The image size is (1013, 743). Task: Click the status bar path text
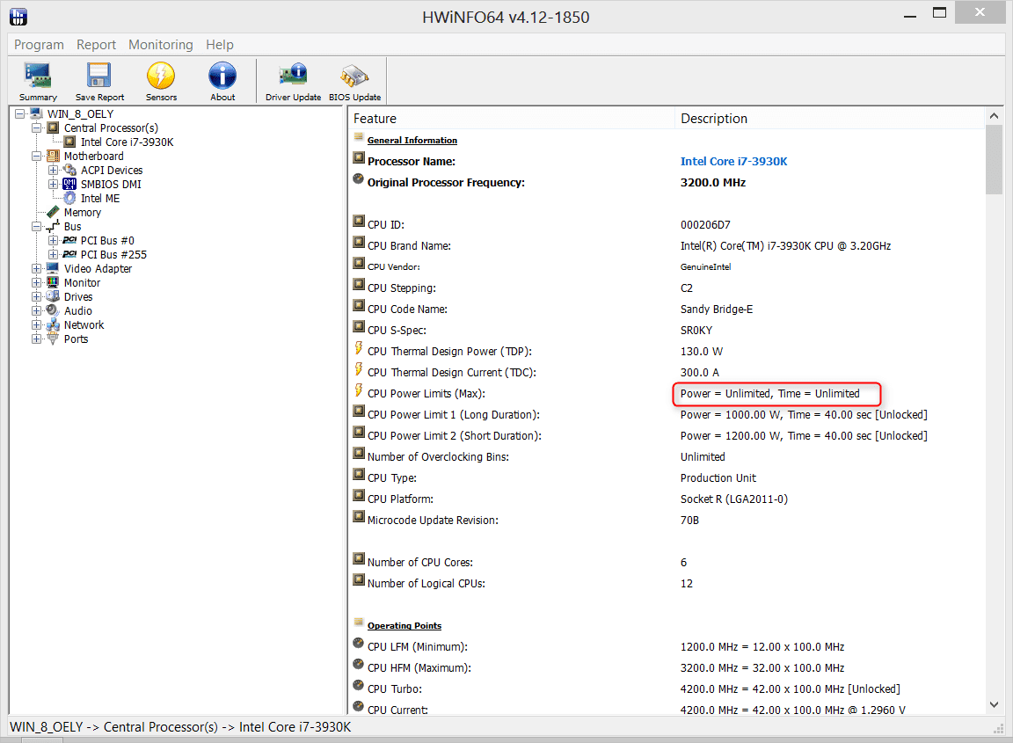(180, 727)
